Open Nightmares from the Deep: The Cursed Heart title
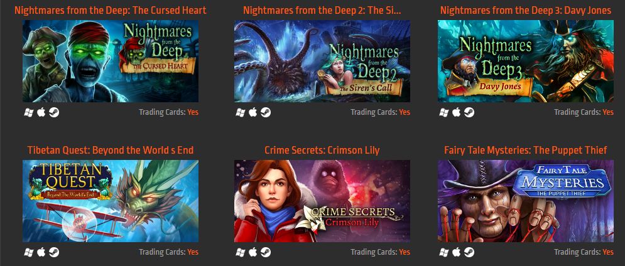 pos(111,11)
